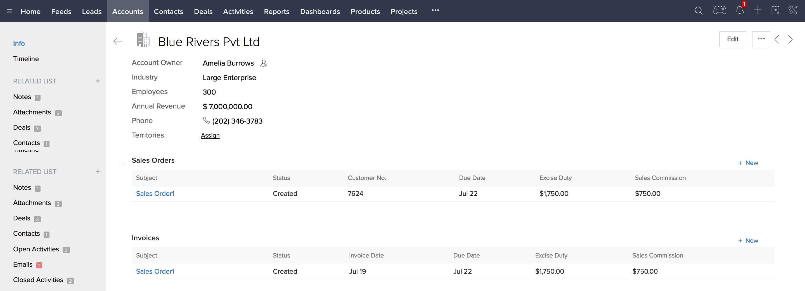Click the Assign territories link
The height and width of the screenshot is (291, 805).
tap(210, 135)
